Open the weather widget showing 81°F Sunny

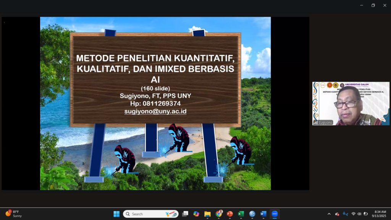point(14,214)
